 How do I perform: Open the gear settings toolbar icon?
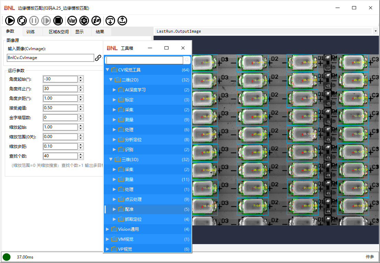click(84, 21)
